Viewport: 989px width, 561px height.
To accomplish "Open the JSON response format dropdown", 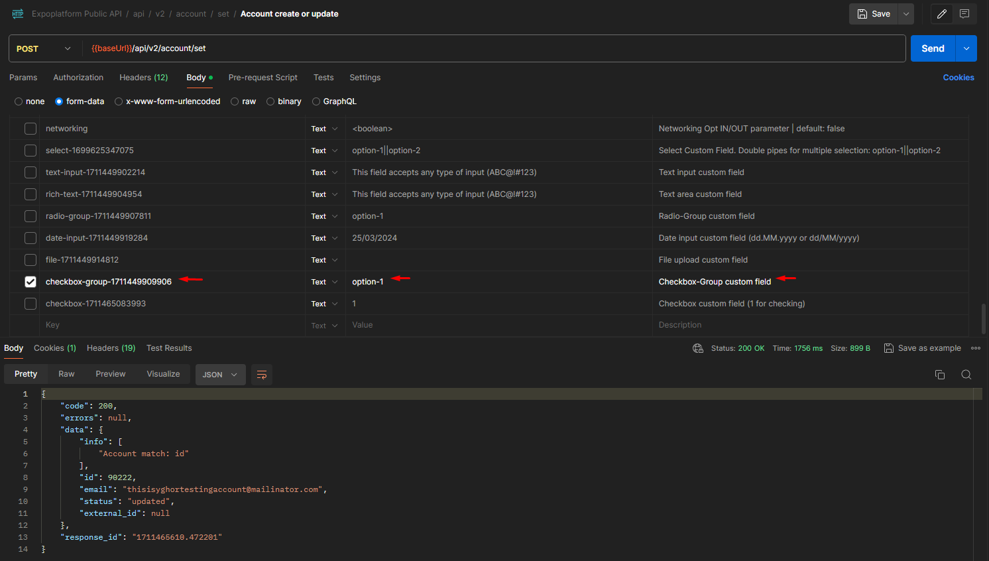I will tap(220, 375).
